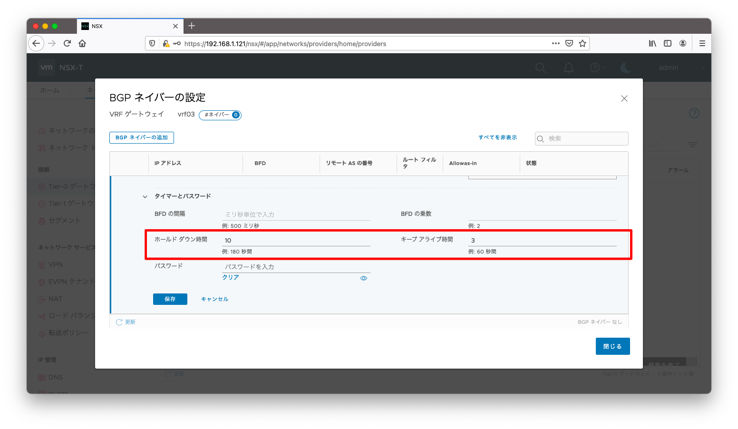
Task: Click the キープ アライブ時間 field showing 3
Action: 542,240
